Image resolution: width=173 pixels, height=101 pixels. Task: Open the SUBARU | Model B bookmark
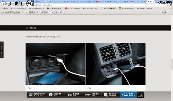[x=145, y=8]
